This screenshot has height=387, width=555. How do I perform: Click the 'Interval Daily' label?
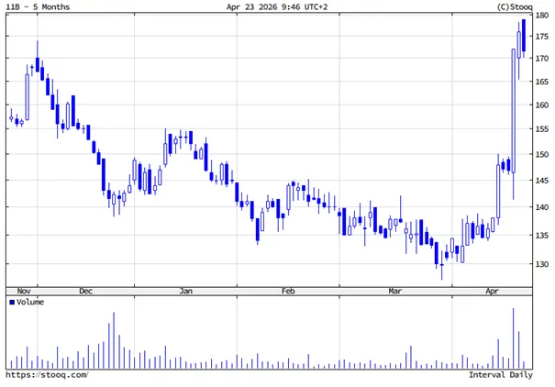(x=501, y=374)
